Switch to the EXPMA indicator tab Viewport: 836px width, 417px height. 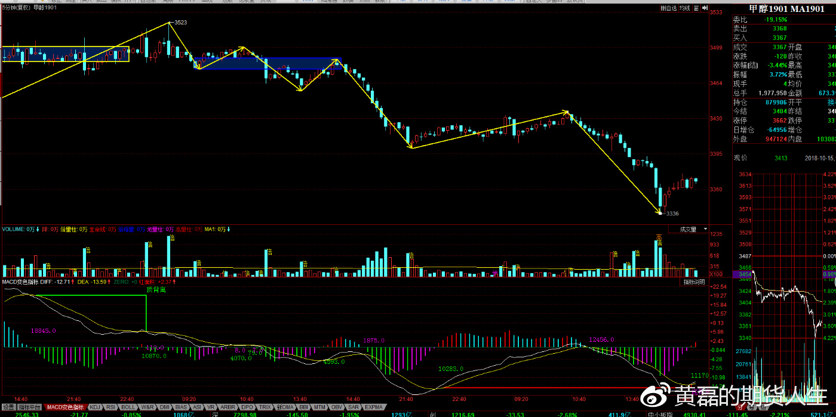[x=374, y=407]
